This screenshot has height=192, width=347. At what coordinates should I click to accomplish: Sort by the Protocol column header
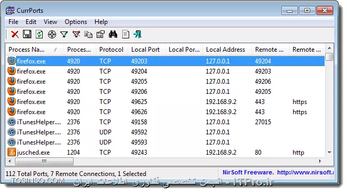(x=112, y=50)
